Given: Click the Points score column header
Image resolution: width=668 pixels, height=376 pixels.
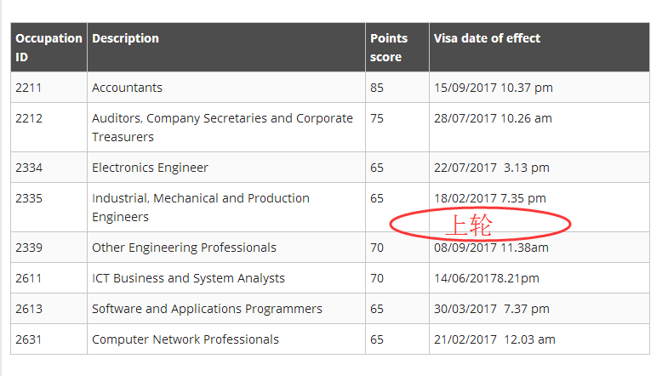Looking at the screenshot, I should point(388,47).
